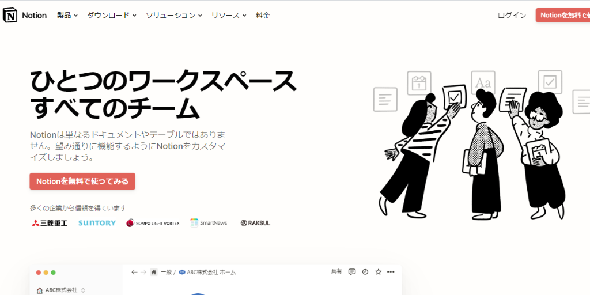590x295 pixels.
Task: Click the back arrow in app preview
Action: [x=134, y=272]
